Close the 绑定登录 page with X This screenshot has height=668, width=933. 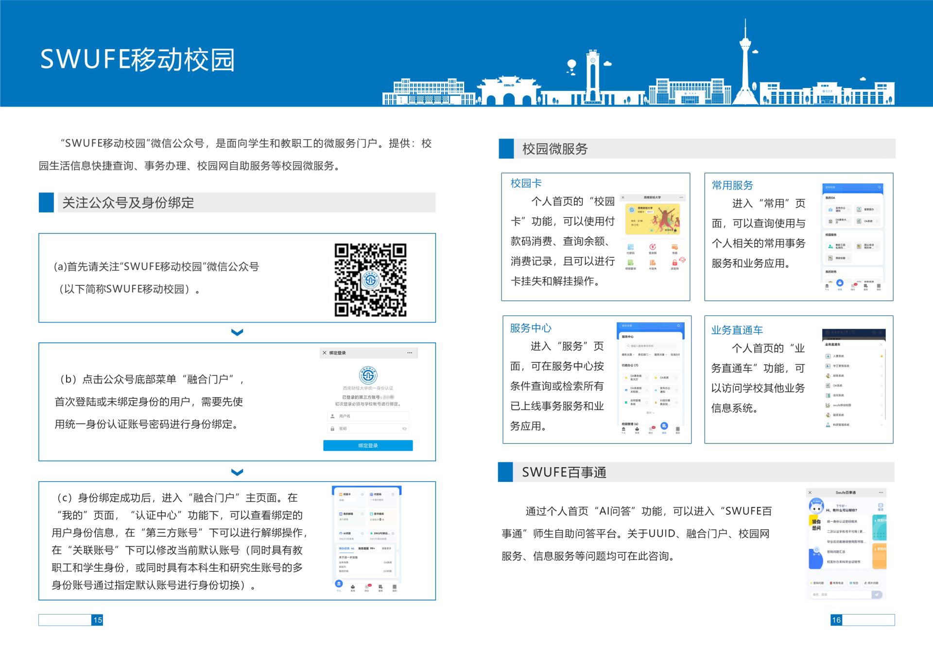click(325, 353)
